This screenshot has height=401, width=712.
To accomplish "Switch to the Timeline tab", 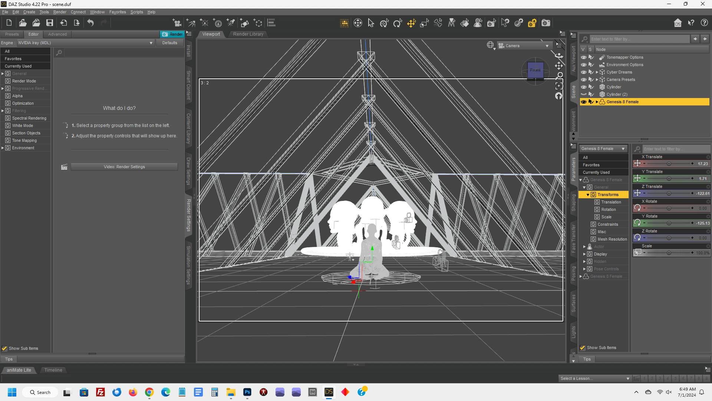I will (x=53, y=370).
